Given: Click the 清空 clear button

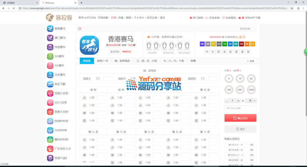Looking at the screenshot, I should (240, 129).
